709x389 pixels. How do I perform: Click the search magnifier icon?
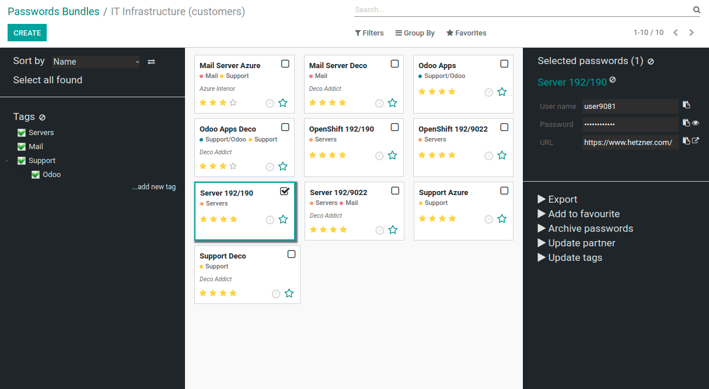(696, 10)
